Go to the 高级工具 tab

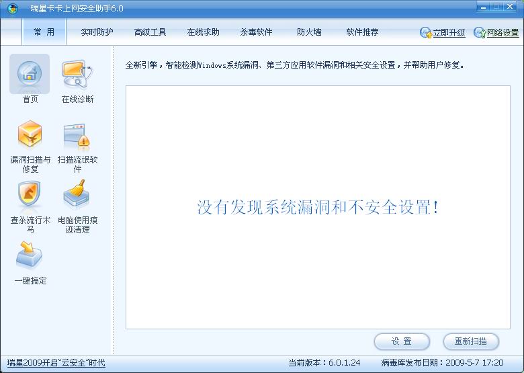(150, 32)
